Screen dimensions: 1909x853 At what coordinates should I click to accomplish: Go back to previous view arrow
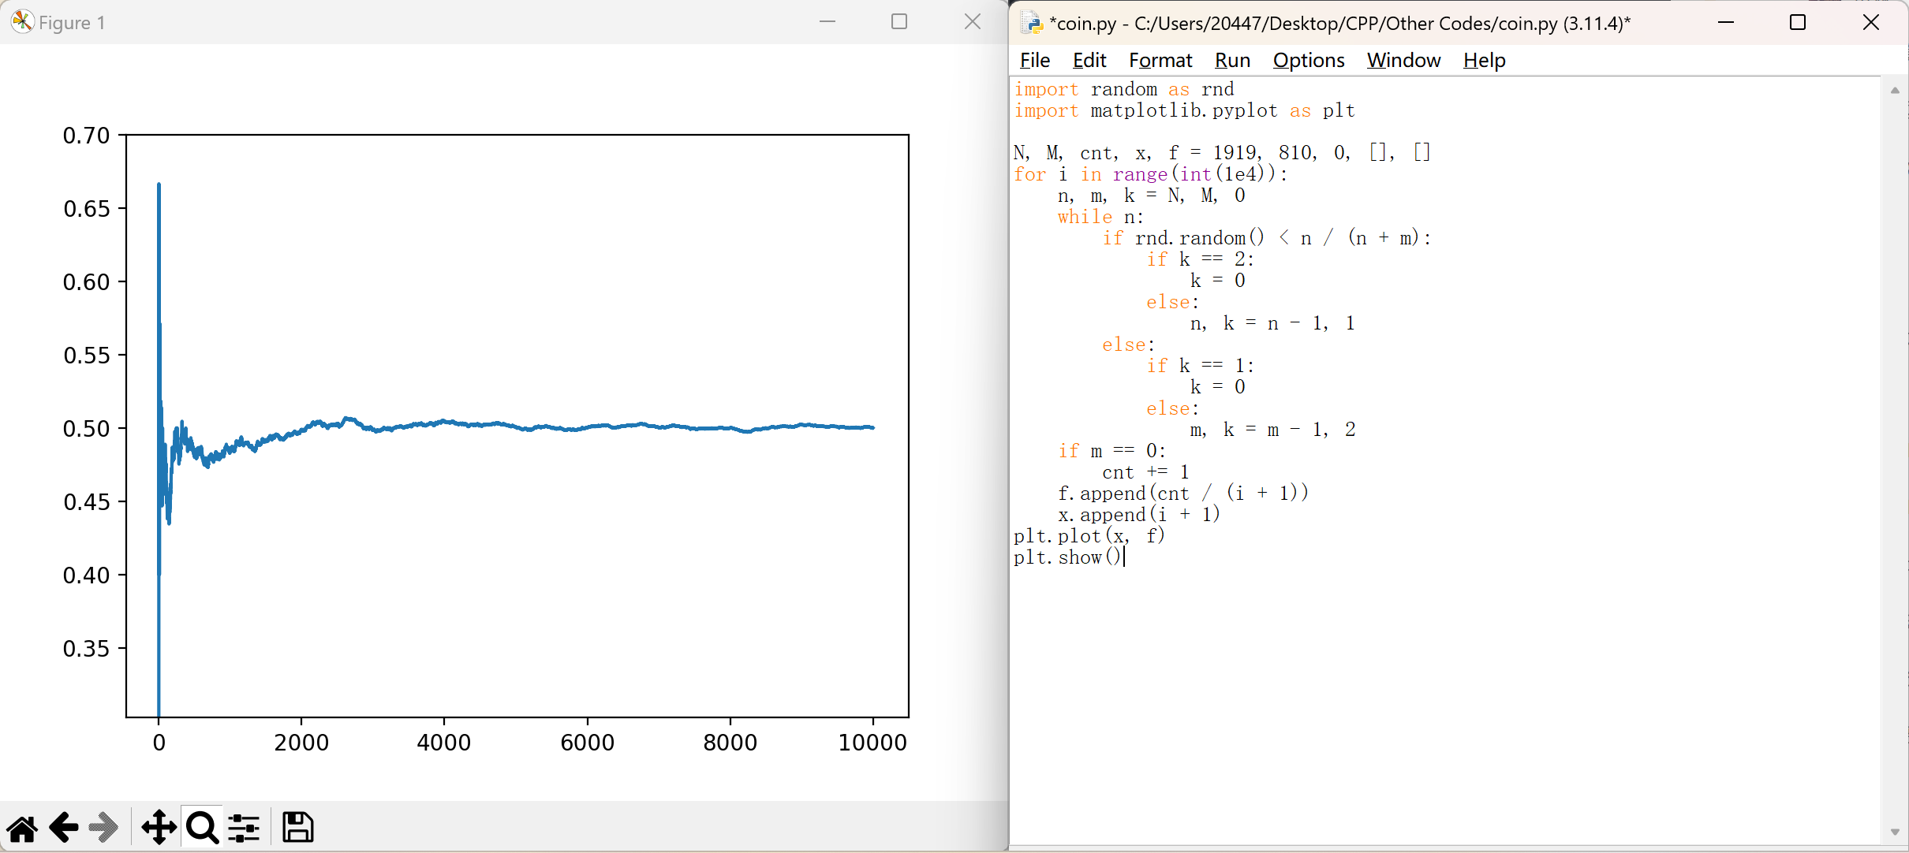click(64, 828)
